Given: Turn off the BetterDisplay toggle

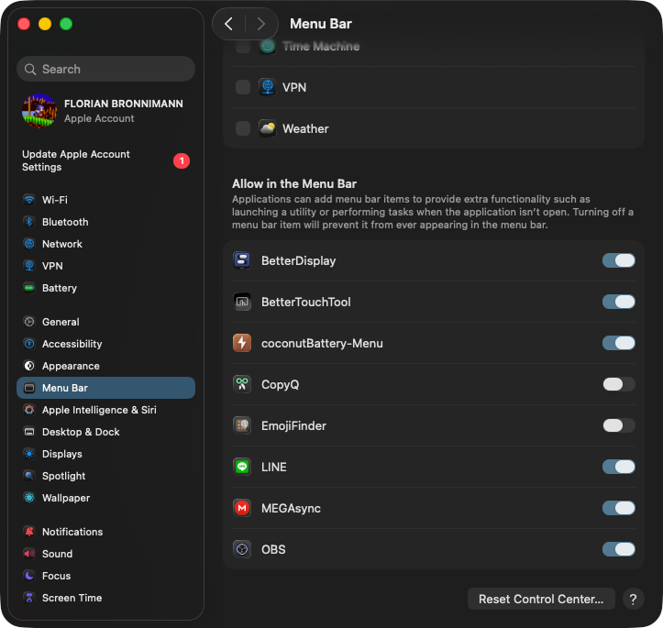Looking at the screenshot, I should pos(618,261).
